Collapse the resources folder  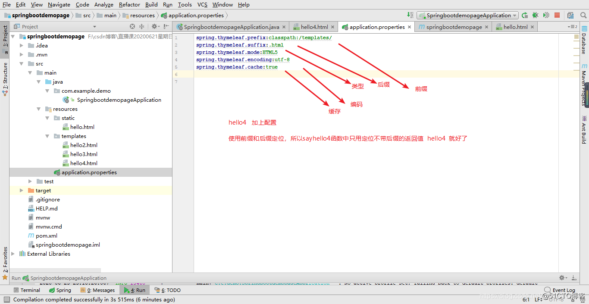(x=39, y=109)
